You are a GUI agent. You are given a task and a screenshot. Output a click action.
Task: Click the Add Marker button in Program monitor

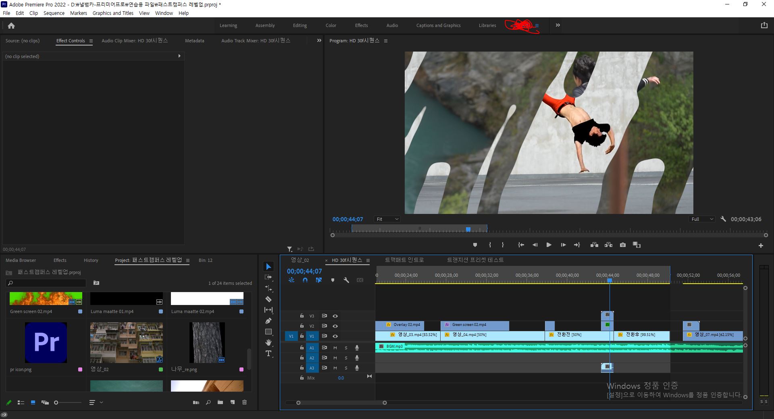click(x=475, y=245)
